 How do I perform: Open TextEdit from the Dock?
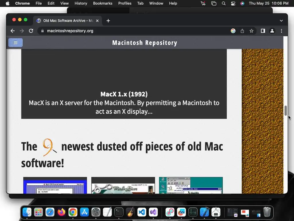107,212
